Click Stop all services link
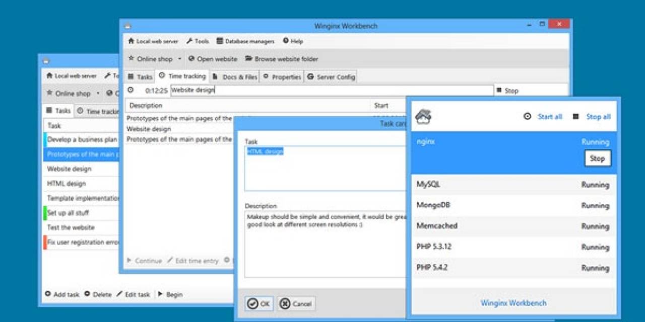The image size is (645, 322). (x=598, y=116)
